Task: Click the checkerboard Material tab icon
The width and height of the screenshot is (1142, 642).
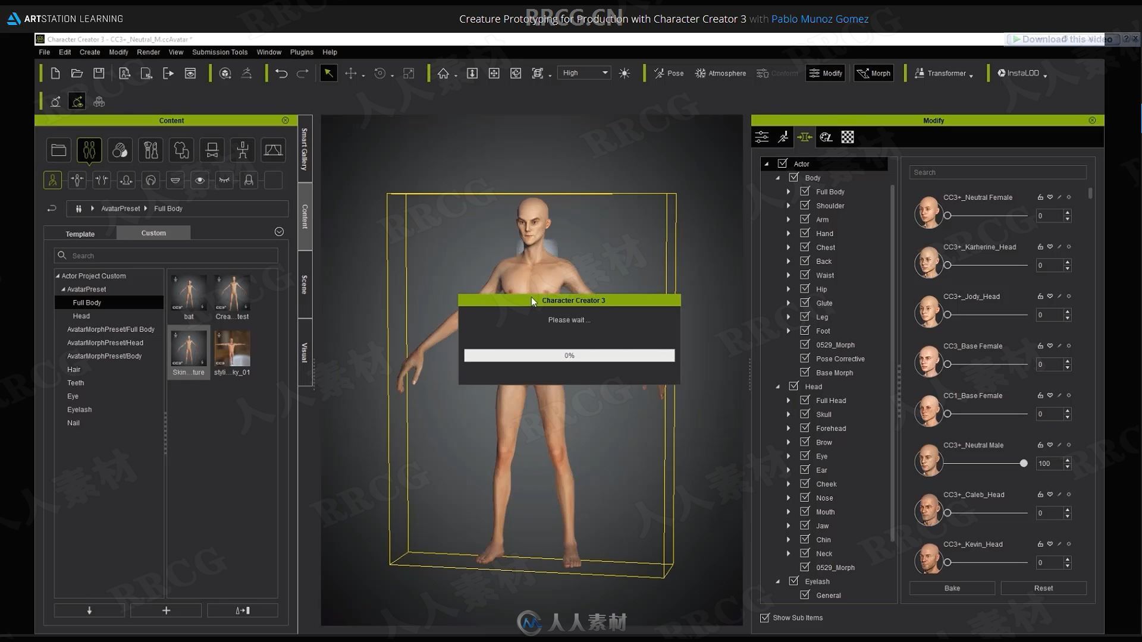Action: point(848,137)
